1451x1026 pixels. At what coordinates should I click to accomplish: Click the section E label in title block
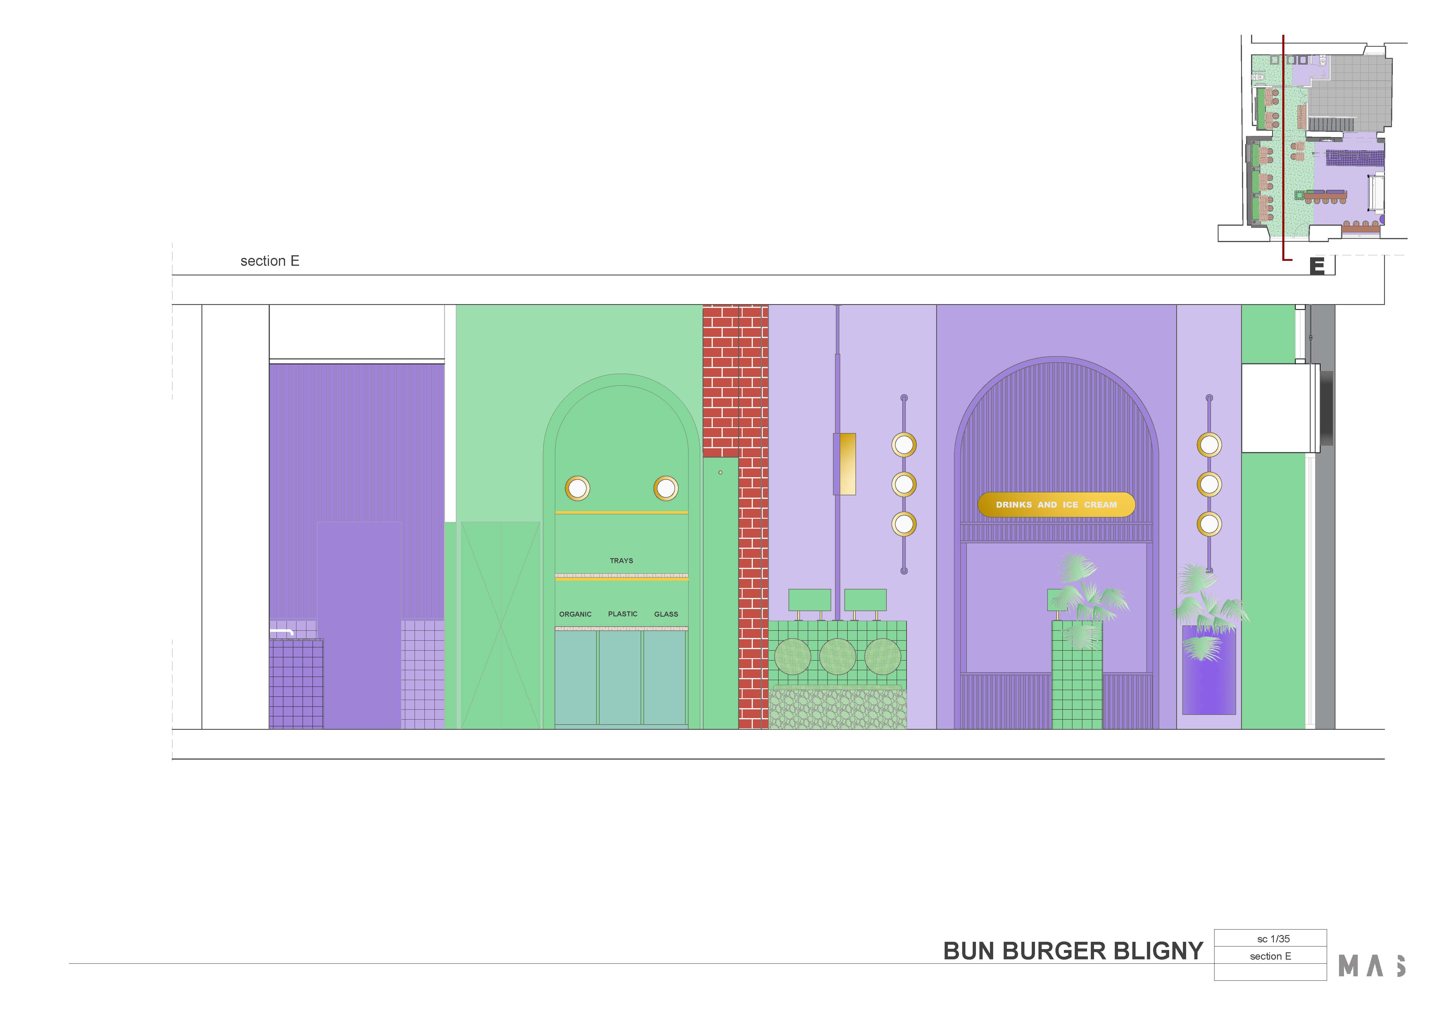pos(1270,956)
